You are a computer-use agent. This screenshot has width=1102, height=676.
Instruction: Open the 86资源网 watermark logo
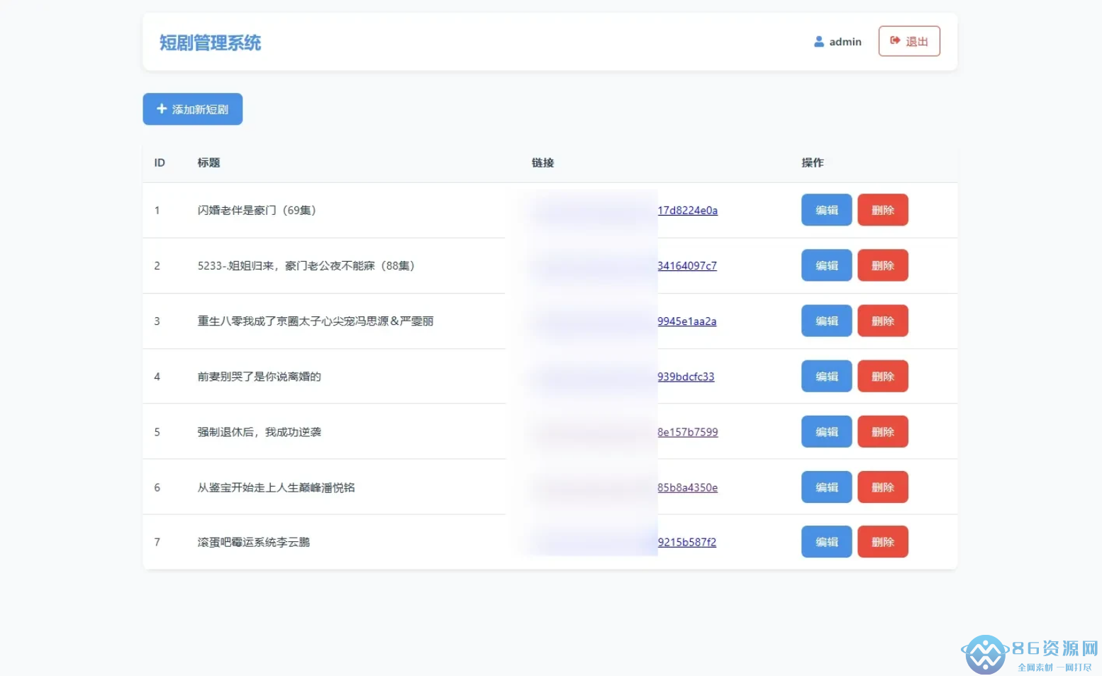pos(985,654)
